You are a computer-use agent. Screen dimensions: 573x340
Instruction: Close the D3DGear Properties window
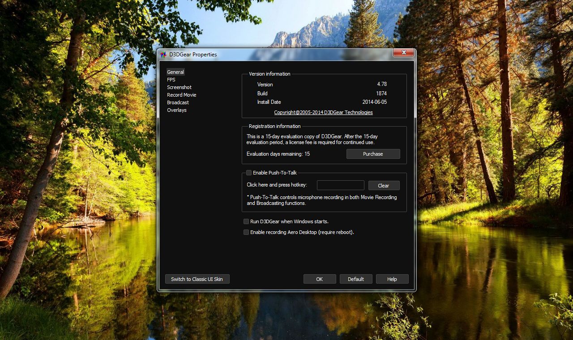pyautogui.click(x=403, y=53)
